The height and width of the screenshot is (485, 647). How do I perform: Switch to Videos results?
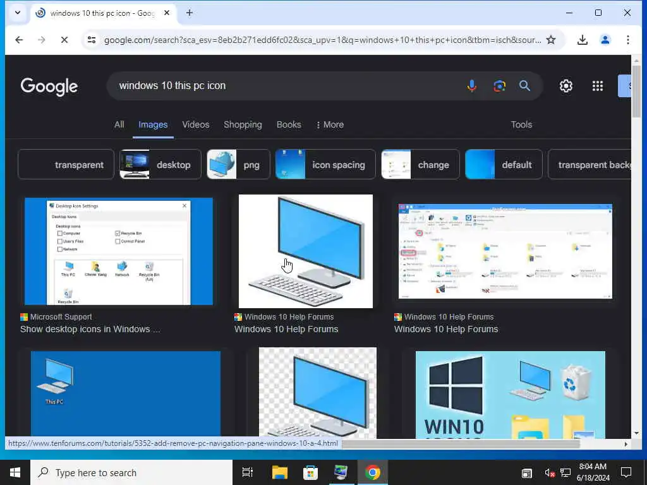coord(196,124)
